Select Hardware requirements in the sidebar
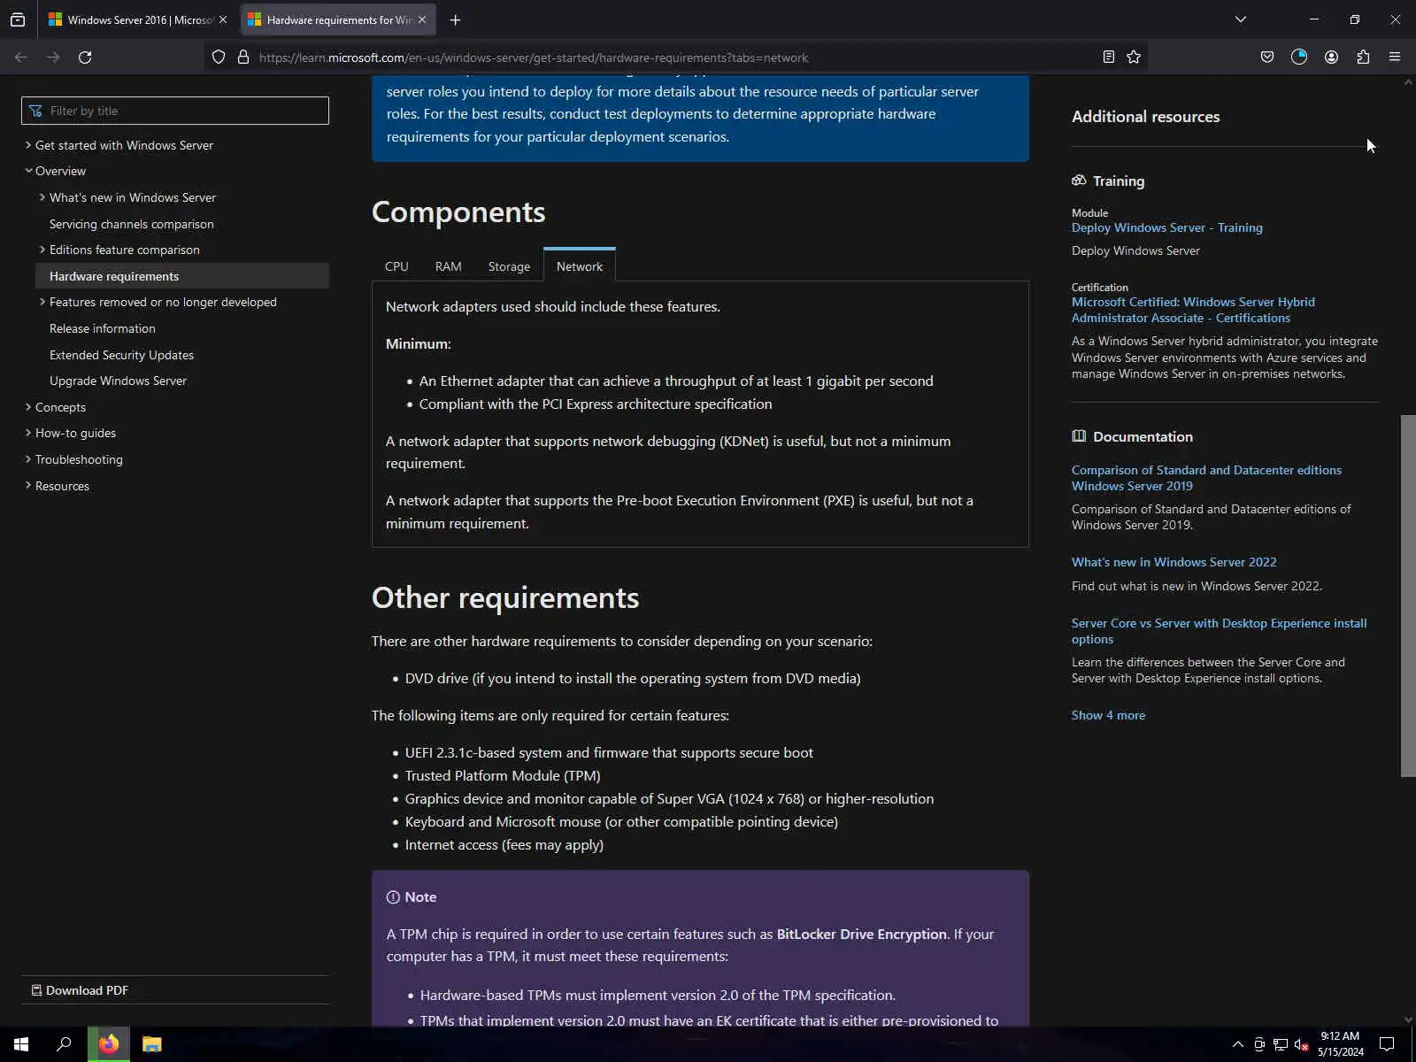Image resolution: width=1416 pixels, height=1062 pixels. [182, 276]
